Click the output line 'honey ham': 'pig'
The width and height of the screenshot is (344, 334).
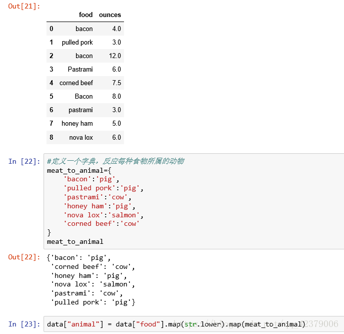point(89,276)
